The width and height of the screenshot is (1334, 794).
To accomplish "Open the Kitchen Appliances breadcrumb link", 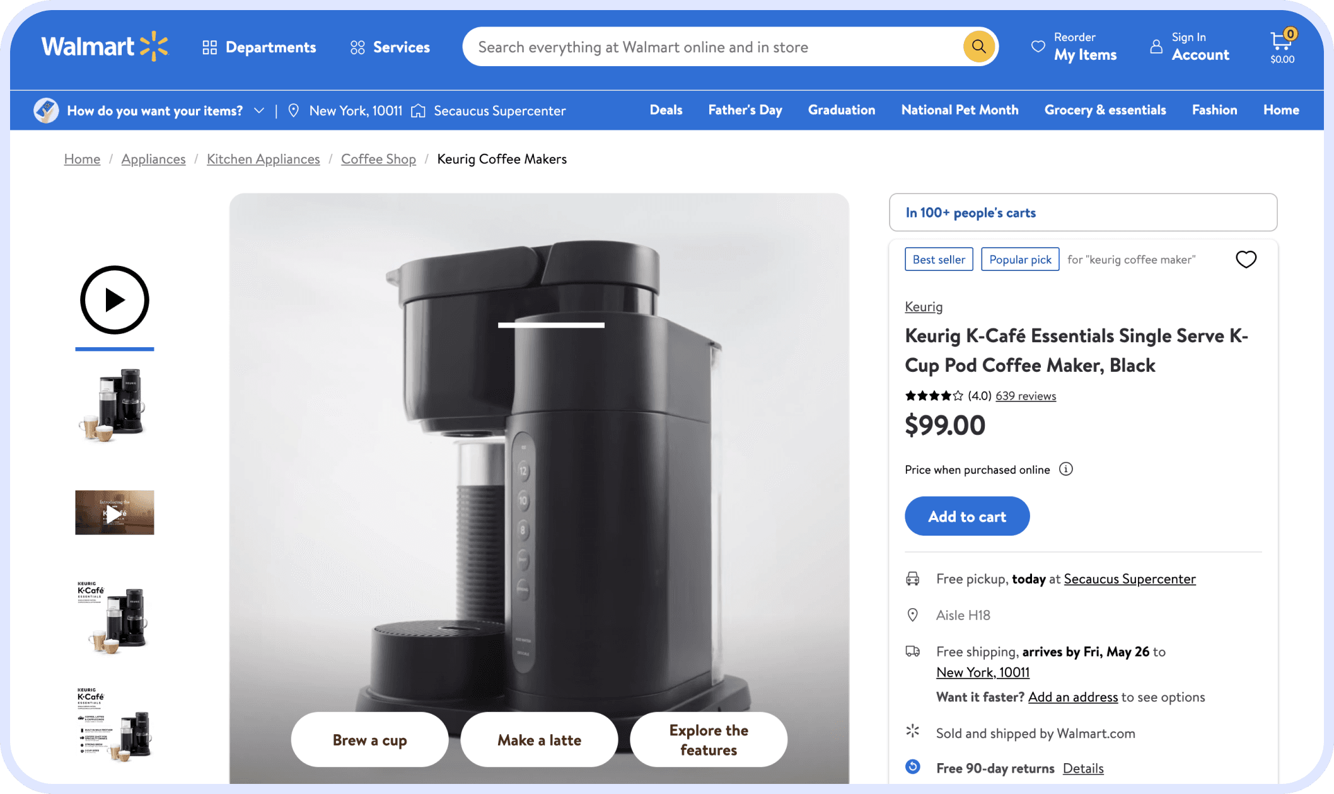I will pos(263,159).
